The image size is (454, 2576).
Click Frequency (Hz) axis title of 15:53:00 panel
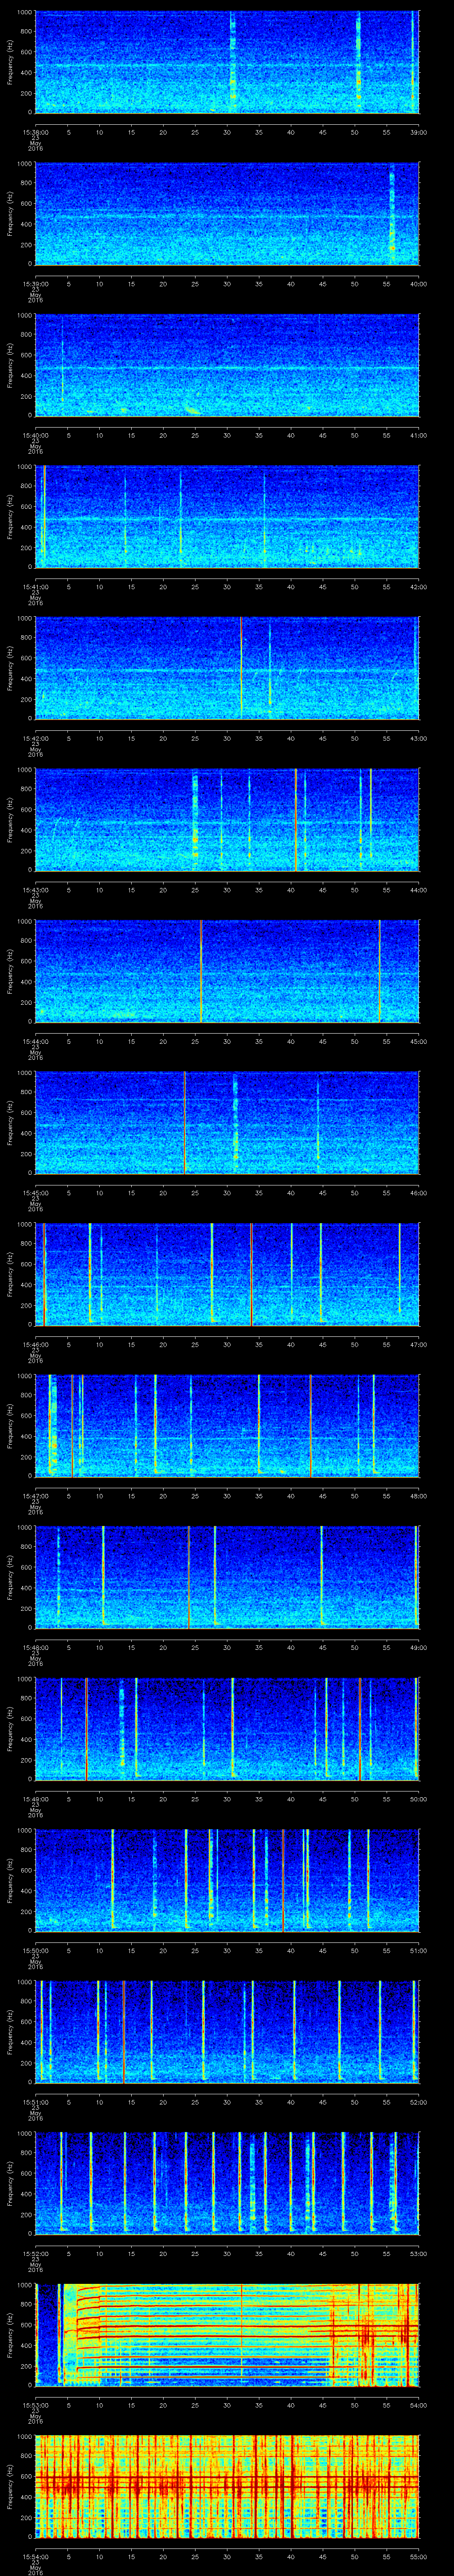10,2334
